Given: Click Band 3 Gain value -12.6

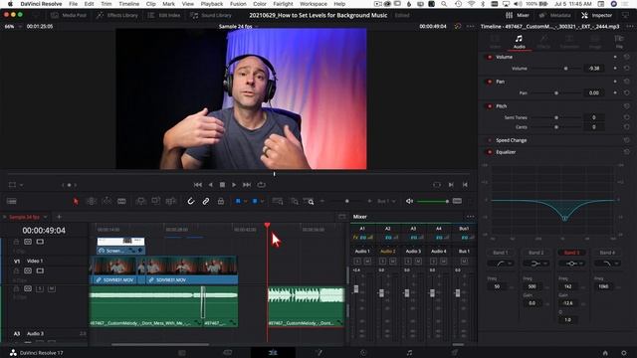Looking at the screenshot, I should (x=567, y=303).
